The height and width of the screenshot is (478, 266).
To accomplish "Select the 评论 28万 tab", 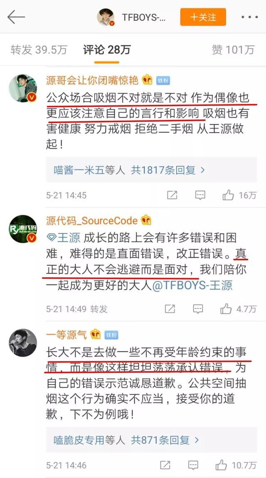I will point(107,50).
